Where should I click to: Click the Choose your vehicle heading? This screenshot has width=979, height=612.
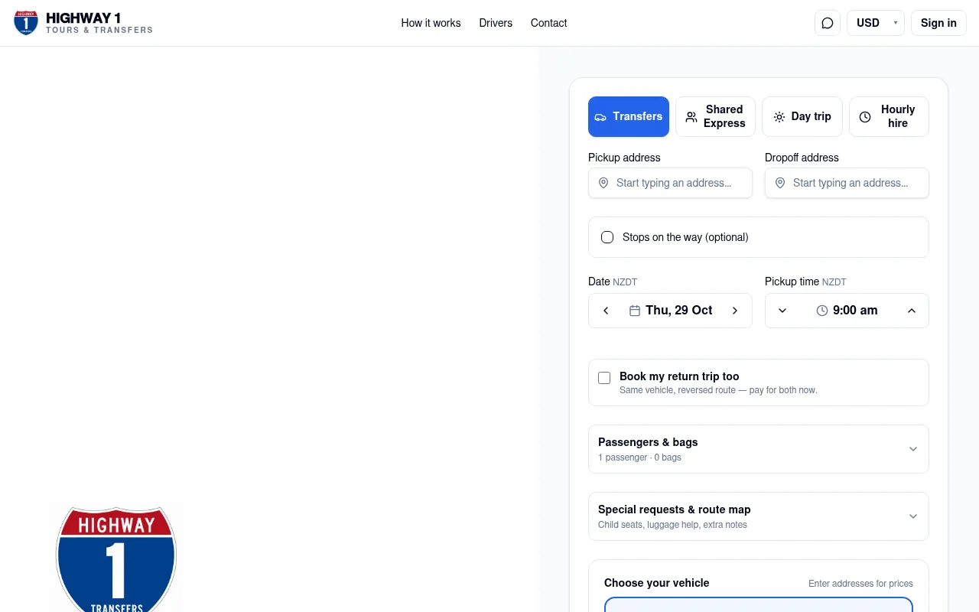click(x=657, y=583)
